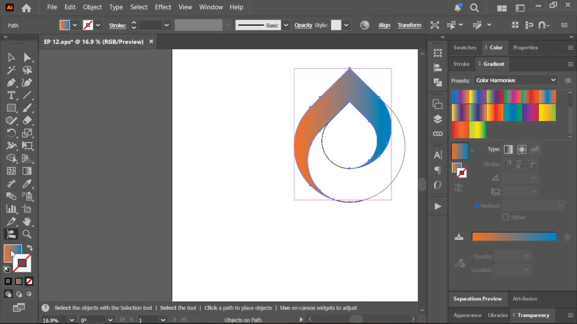The image size is (577, 324).
Task: Switch to the Swatches tab
Action: click(x=465, y=48)
